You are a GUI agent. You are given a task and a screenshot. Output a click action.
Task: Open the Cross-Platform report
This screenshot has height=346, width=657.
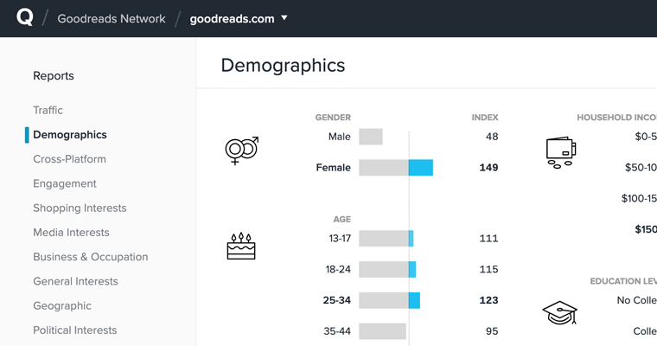(x=69, y=159)
